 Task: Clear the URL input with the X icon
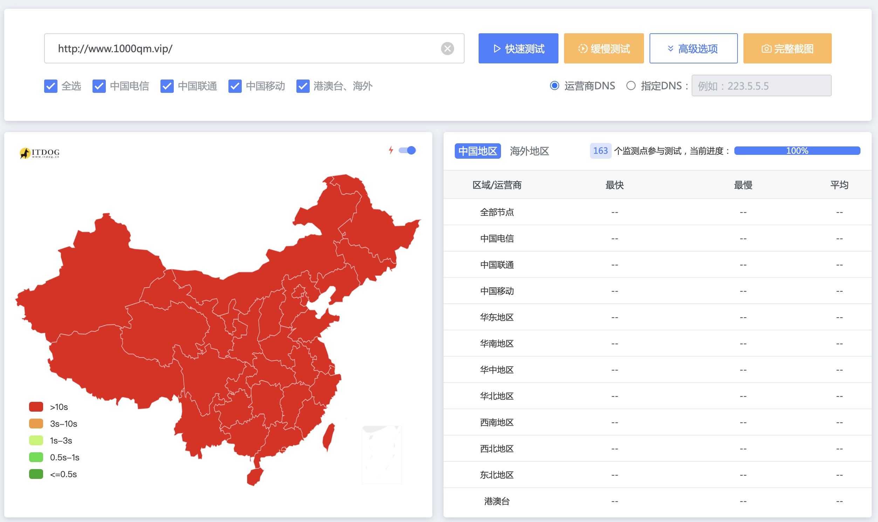pos(447,49)
